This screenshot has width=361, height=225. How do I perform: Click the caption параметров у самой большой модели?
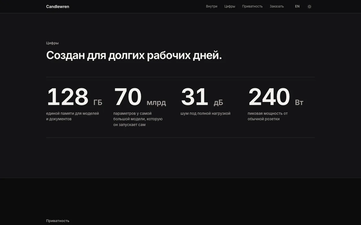click(x=138, y=119)
